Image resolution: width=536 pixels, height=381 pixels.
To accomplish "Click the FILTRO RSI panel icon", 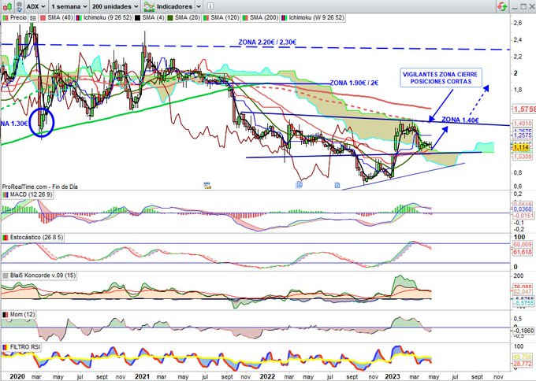I will click(x=6, y=347).
